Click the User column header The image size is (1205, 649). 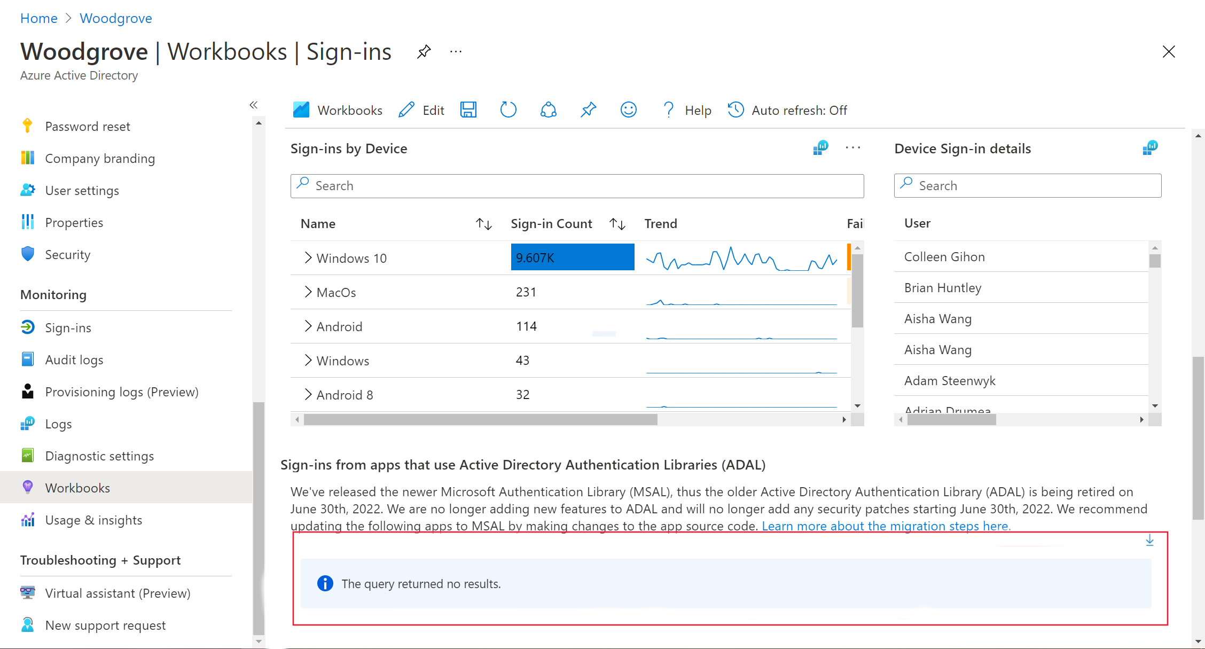[x=917, y=223]
